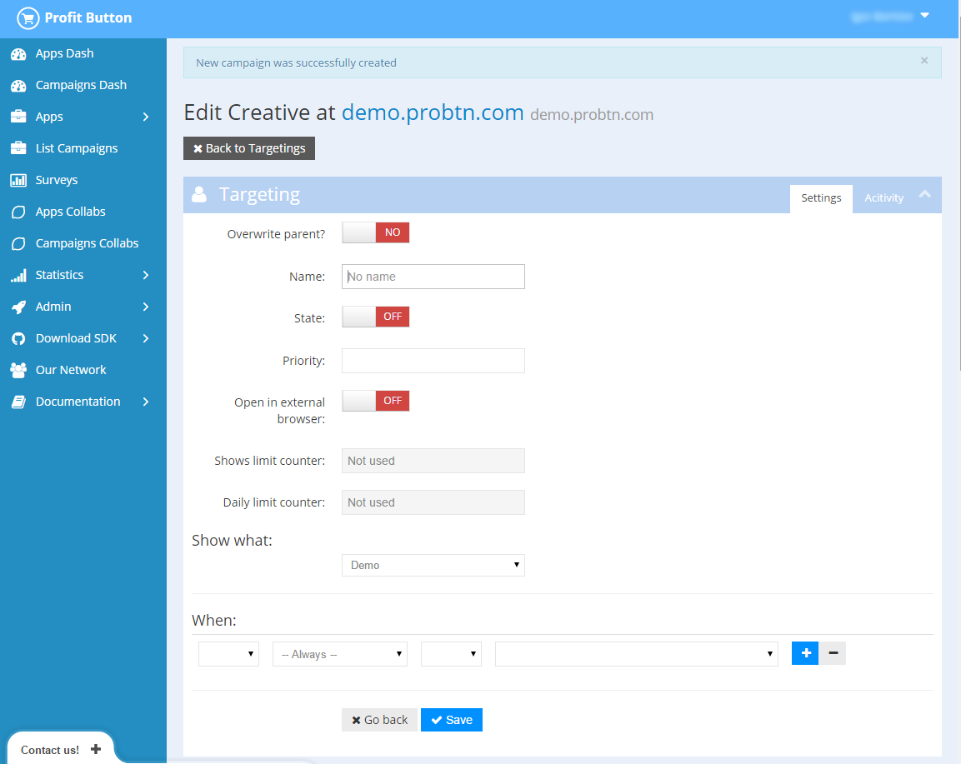Open Campaigns Collabs page
The width and height of the screenshot is (961, 764).
[x=87, y=244]
